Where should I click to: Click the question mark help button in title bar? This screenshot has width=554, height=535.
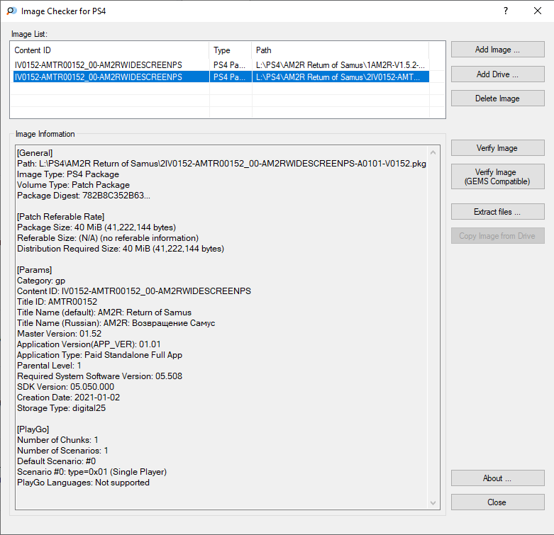(506, 11)
